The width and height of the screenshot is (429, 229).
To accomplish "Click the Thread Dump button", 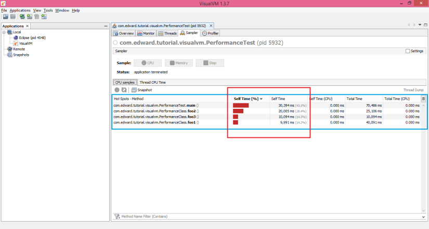I will [x=413, y=90].
